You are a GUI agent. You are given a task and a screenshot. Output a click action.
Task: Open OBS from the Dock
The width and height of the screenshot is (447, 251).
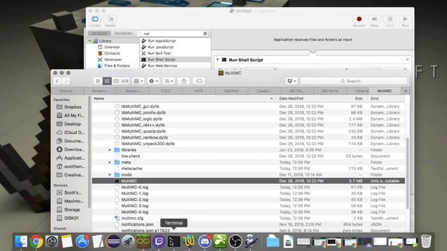point(235,242)
